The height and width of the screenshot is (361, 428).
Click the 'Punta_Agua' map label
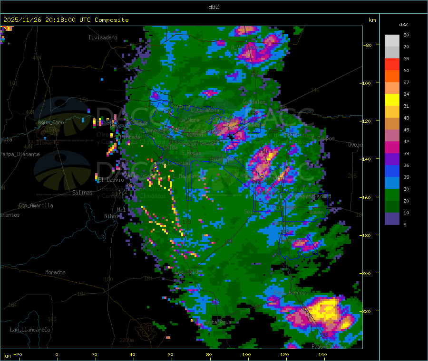pos(217,323)
